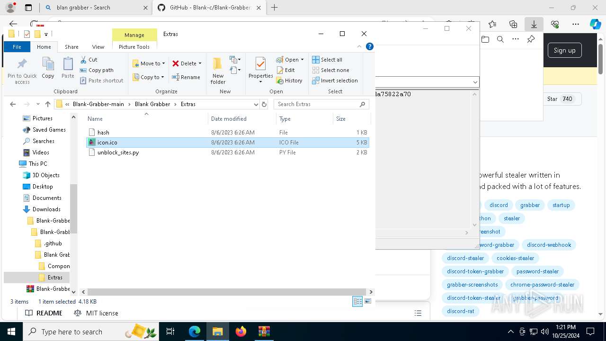Screen dimensions: 606x341
Task: Open a new browser tab
Action: point(274,8)
